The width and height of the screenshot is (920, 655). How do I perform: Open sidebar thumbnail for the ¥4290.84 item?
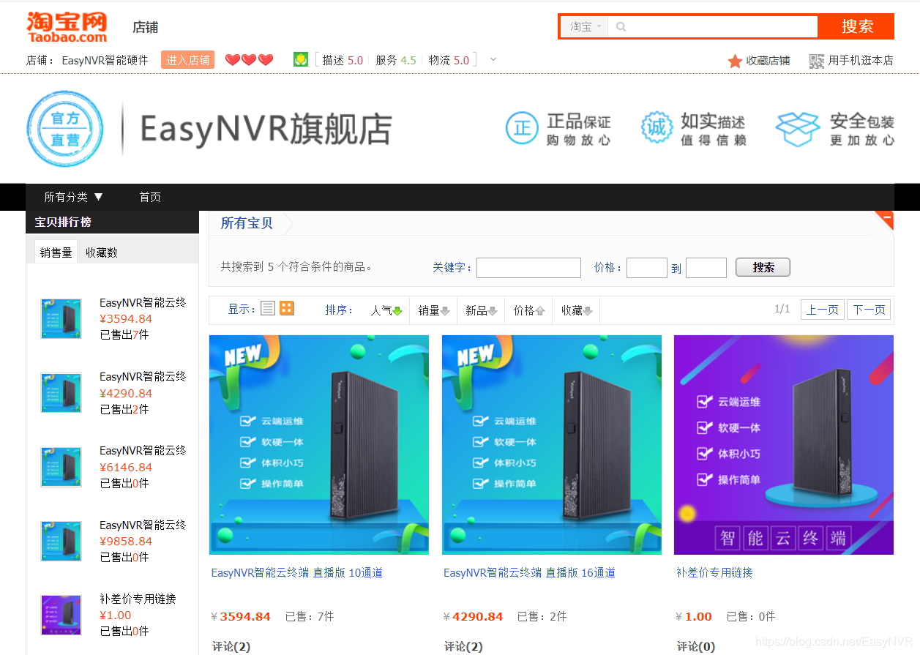(61, 392)
